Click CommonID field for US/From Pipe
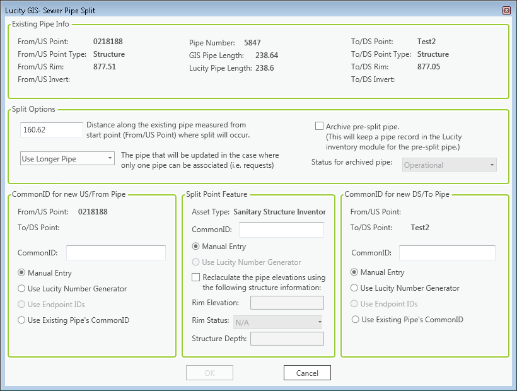 click(x=116, y=253)
